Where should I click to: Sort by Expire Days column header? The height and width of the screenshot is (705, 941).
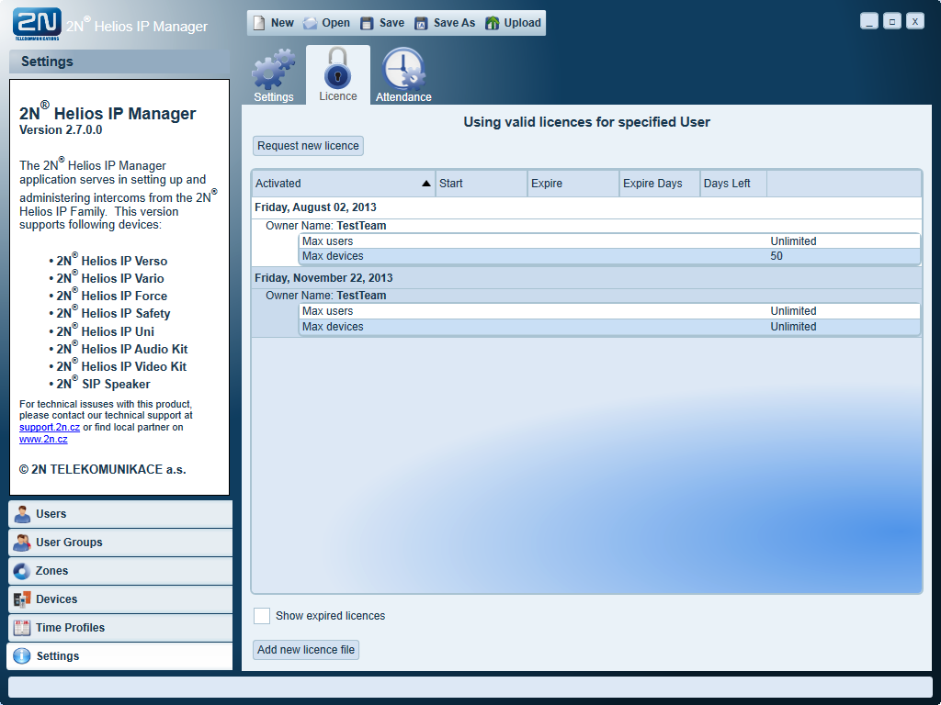pos(660,184)
